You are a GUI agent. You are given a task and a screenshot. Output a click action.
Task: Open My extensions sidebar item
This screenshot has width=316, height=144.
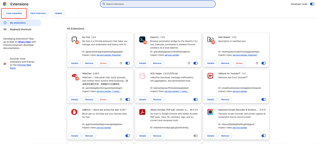click(18, 23)
